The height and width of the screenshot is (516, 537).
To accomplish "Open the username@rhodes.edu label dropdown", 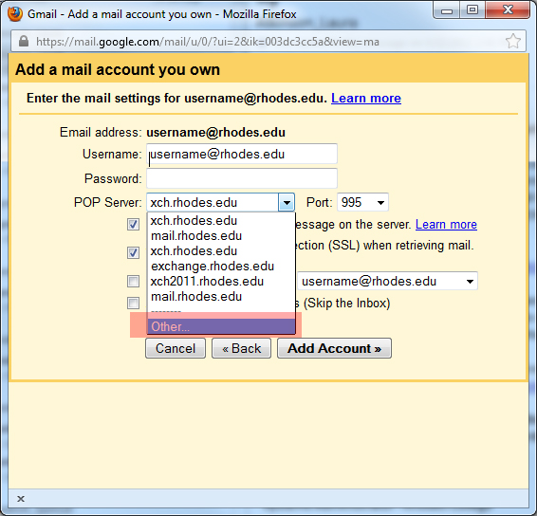I will [387, 281].
